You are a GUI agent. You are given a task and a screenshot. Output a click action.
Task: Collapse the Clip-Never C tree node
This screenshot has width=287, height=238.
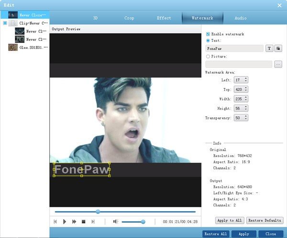coord(5,23)
